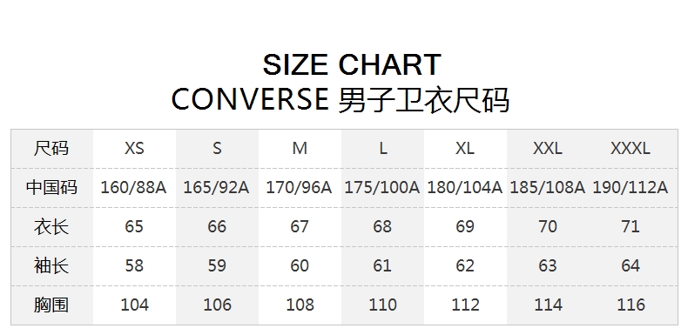Image resolution: width=688 pixels, height=335 pixels.
Task: Click the sleeve length value 58
Action: coord(134,265)
